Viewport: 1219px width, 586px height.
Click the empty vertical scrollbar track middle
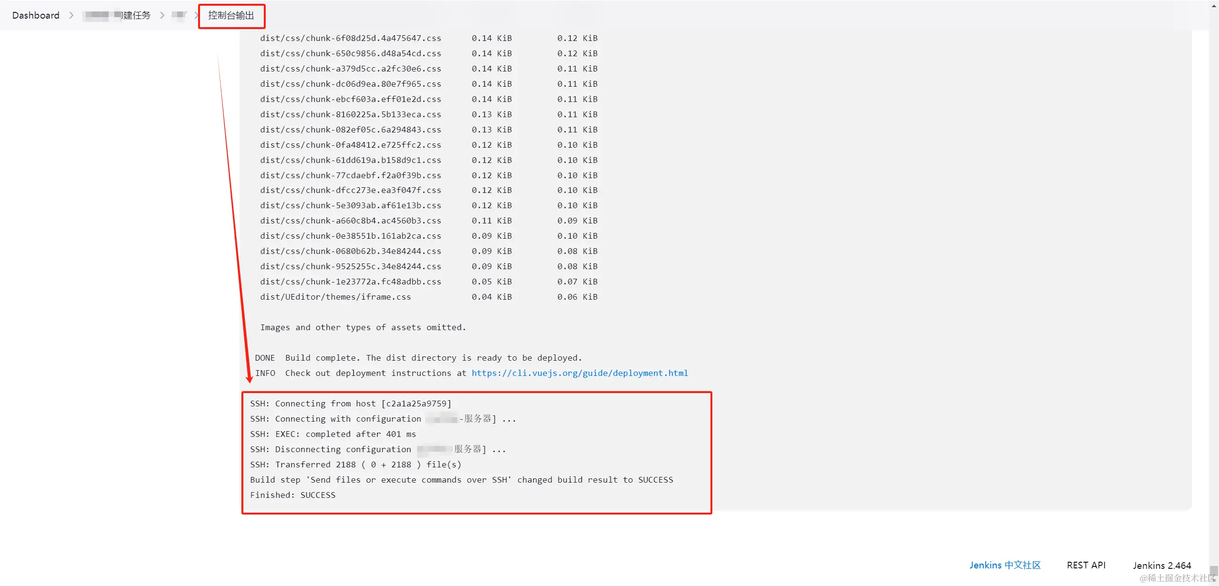click(x=1214, y=286)
